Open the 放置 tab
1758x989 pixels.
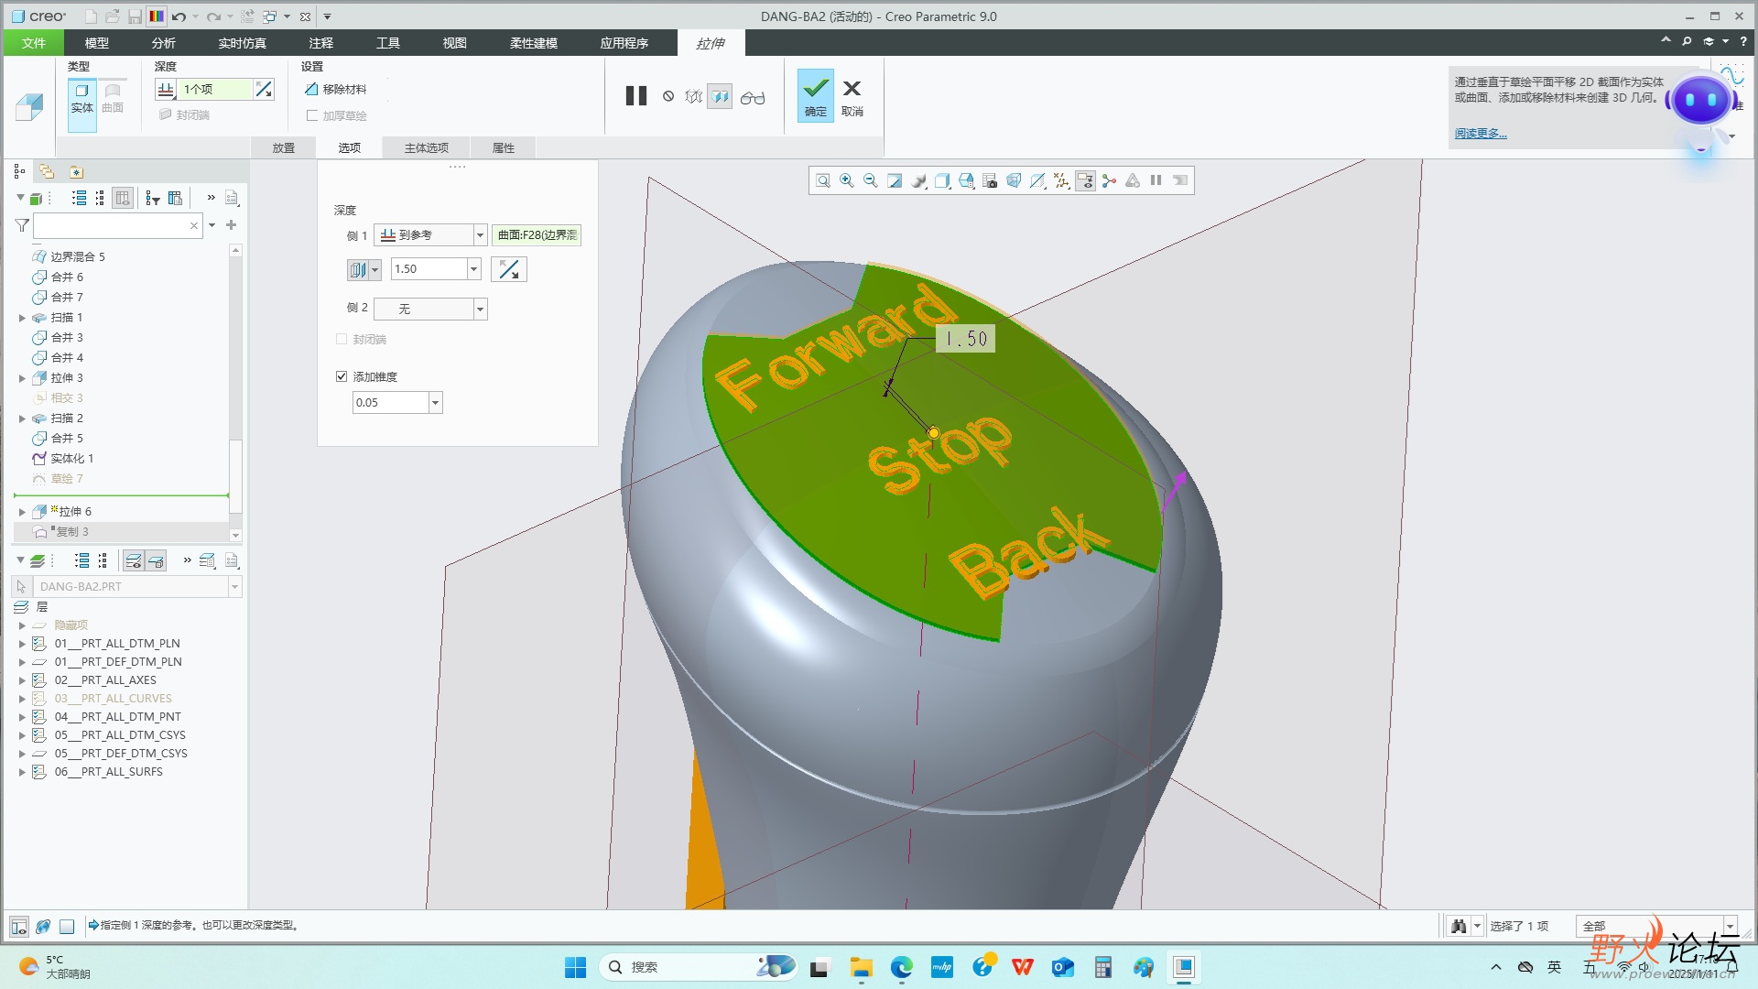[x=284, y=147]
